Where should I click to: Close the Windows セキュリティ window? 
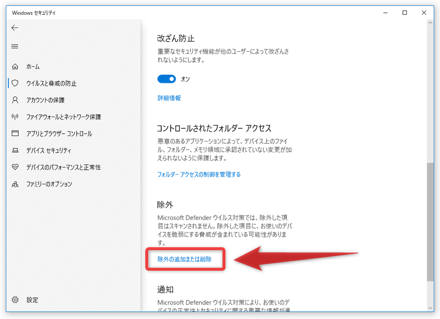[x=424, y=13]
